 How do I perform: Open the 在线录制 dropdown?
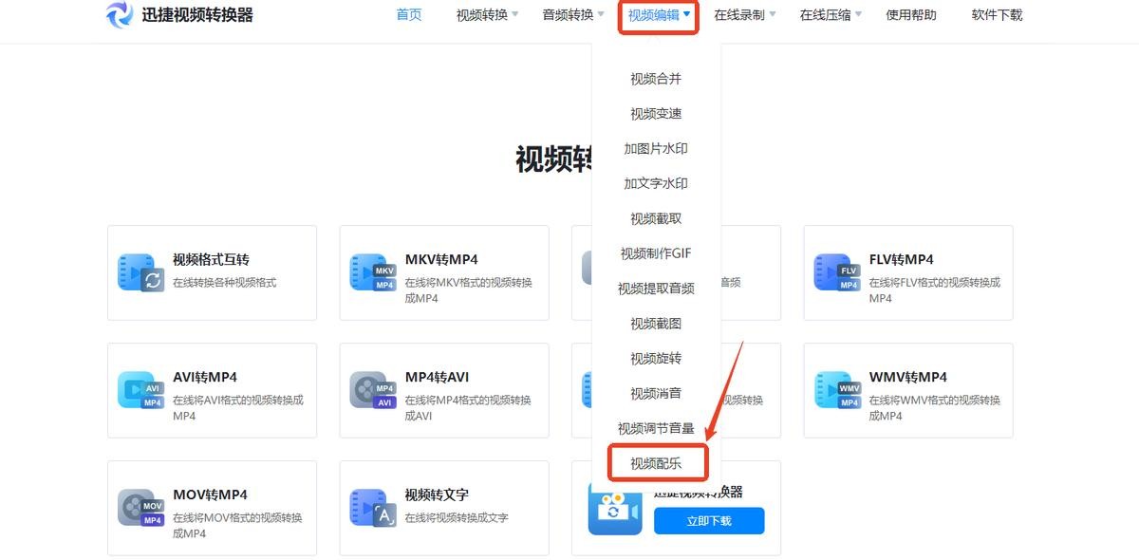point(744,15)
